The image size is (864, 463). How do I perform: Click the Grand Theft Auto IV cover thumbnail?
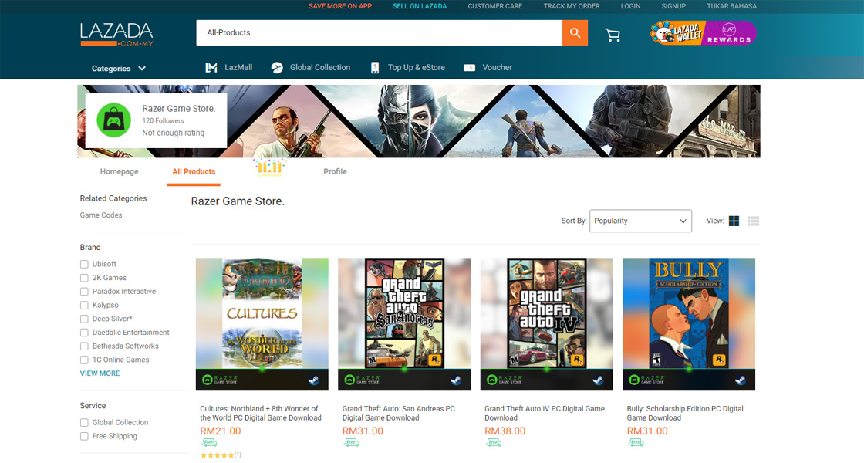(x=547, y=324)
